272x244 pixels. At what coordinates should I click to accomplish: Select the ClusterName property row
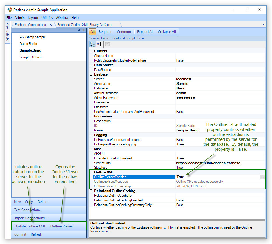pyautogui.click(x=177, y=56)
